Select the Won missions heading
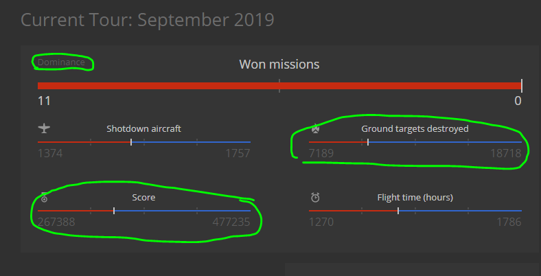541x276 pixels. point(279,65)
